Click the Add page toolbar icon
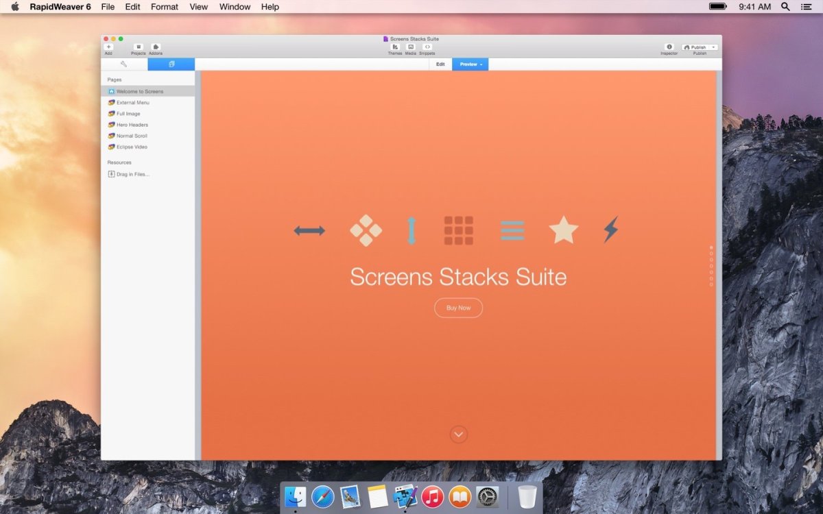The image size is (823, 514). click(x=108, y=47)
